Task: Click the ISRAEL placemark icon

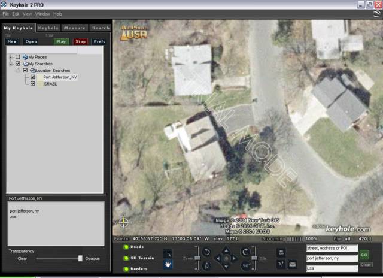Action: [x=40, y=84]
